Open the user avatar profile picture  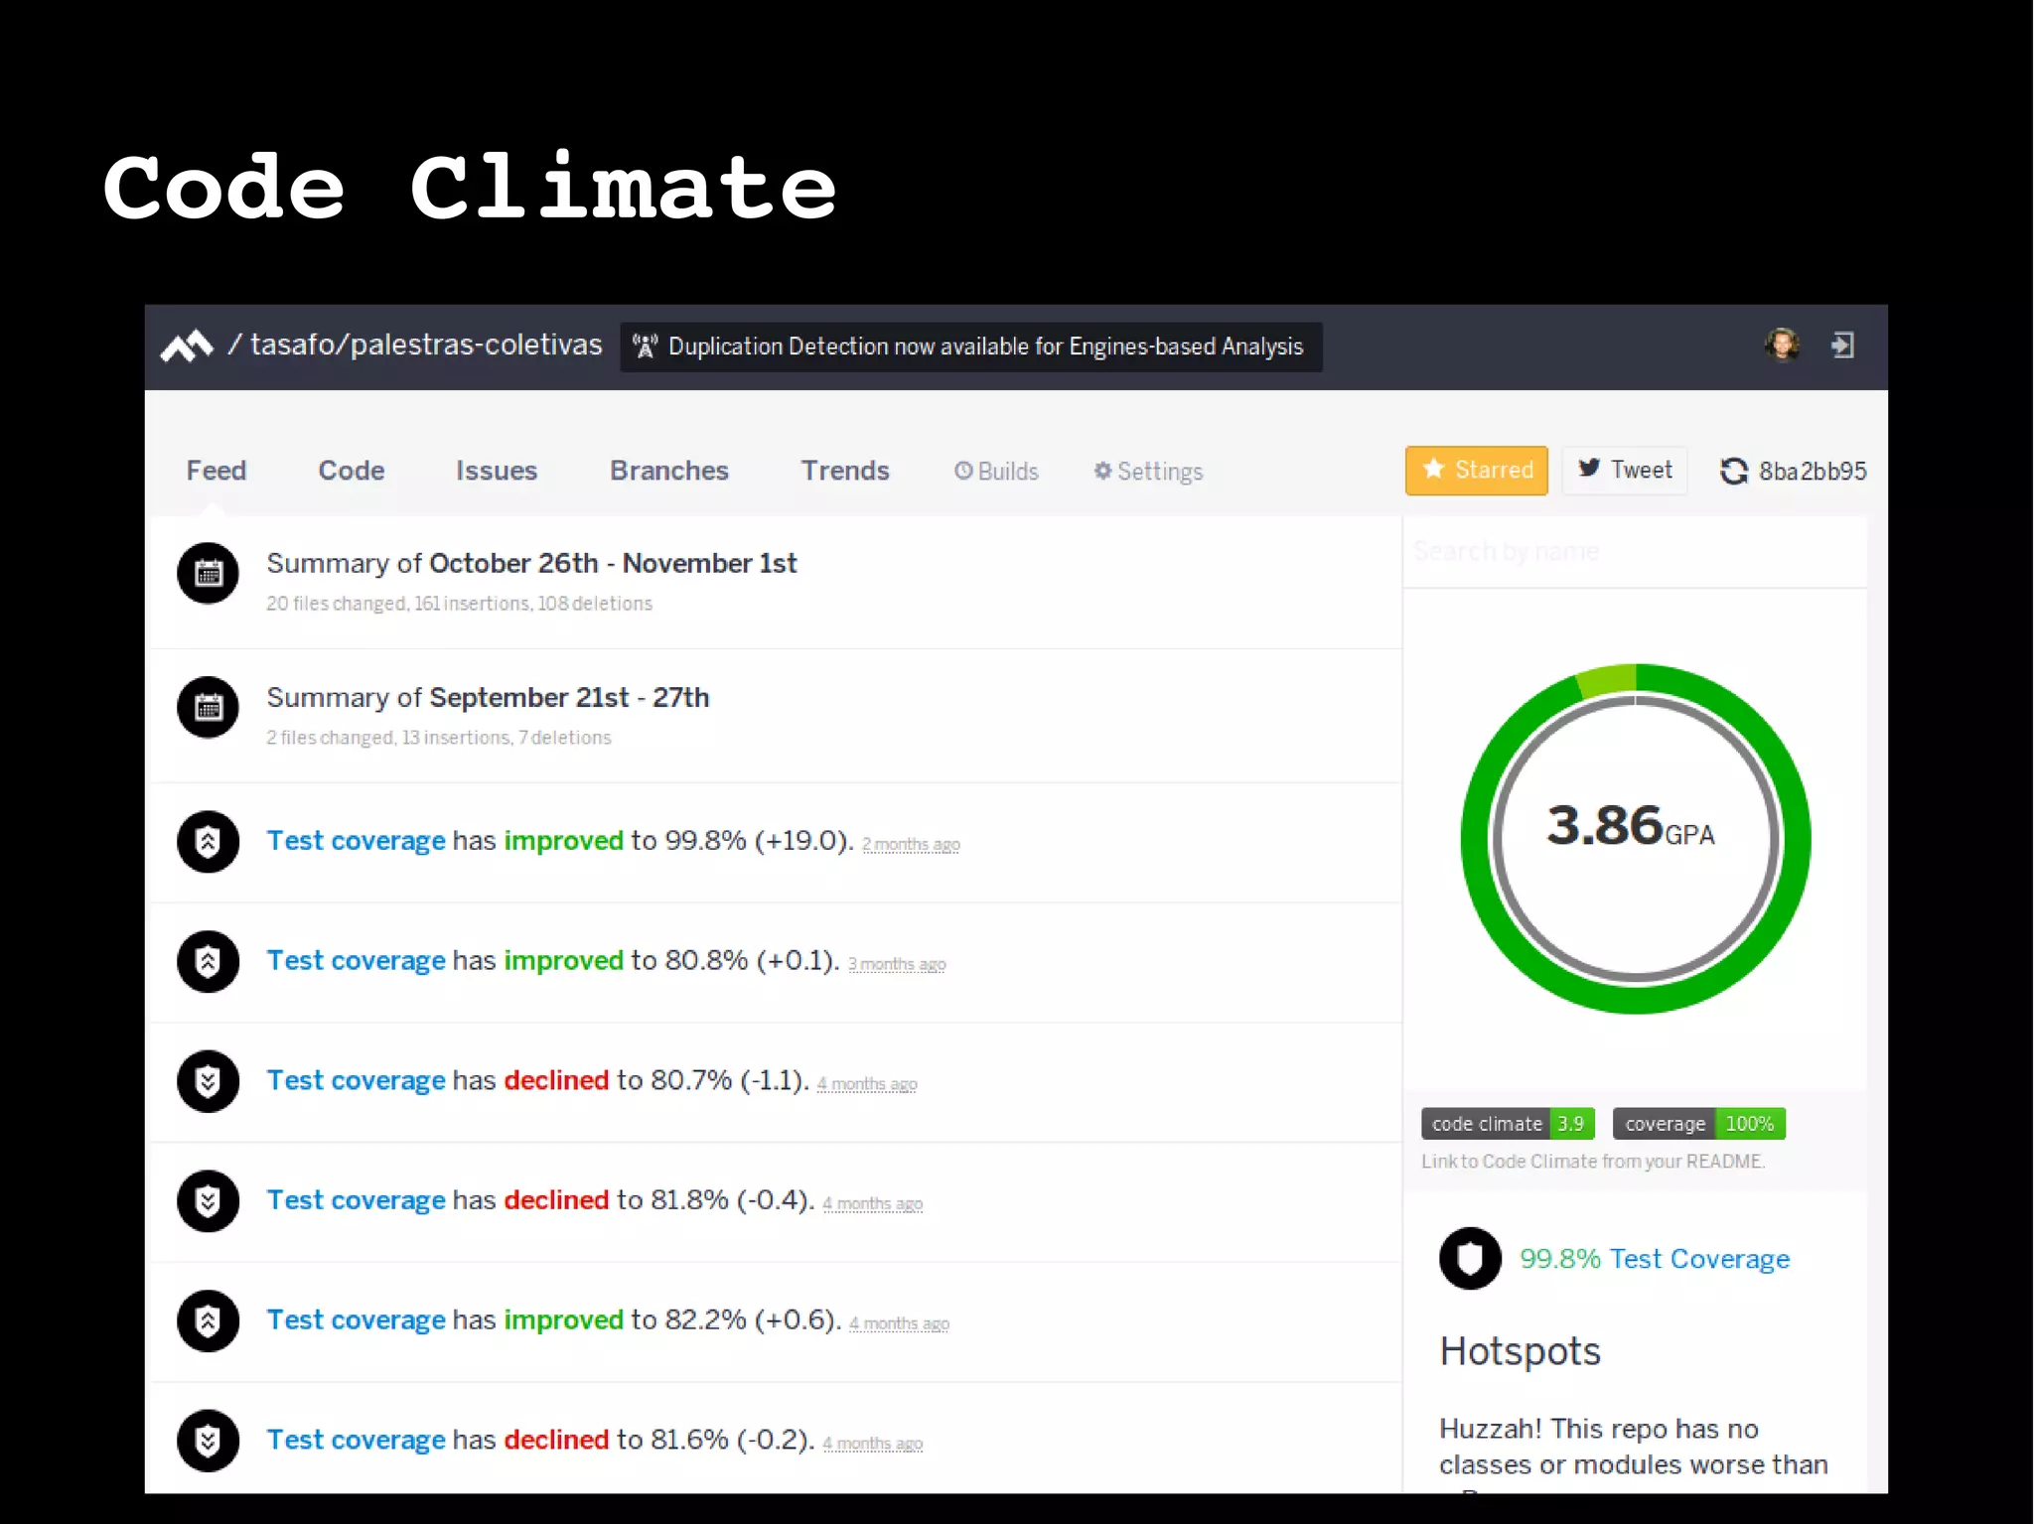[x=1783, y=346]
